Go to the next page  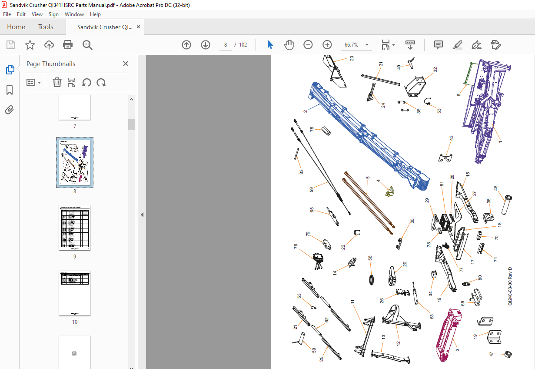point(206,45)
